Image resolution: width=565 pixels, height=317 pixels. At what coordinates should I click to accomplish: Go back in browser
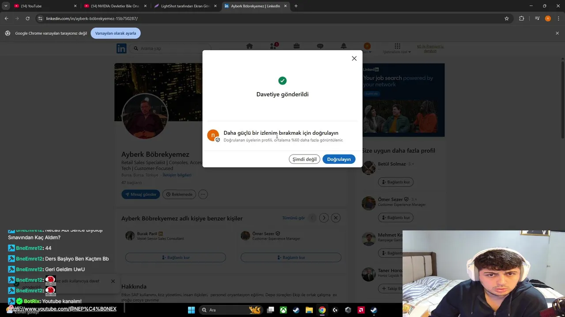tap(6, 18)
